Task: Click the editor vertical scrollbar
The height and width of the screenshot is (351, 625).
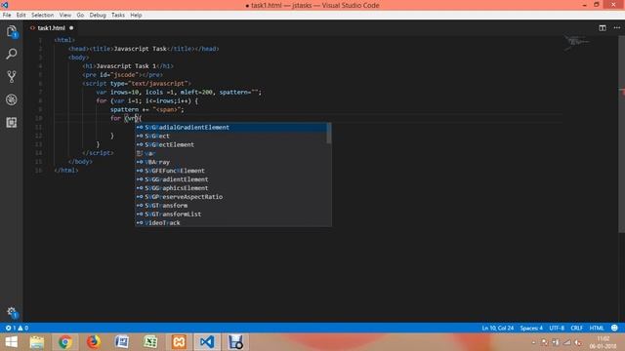Action: click(x=621, y=134)
